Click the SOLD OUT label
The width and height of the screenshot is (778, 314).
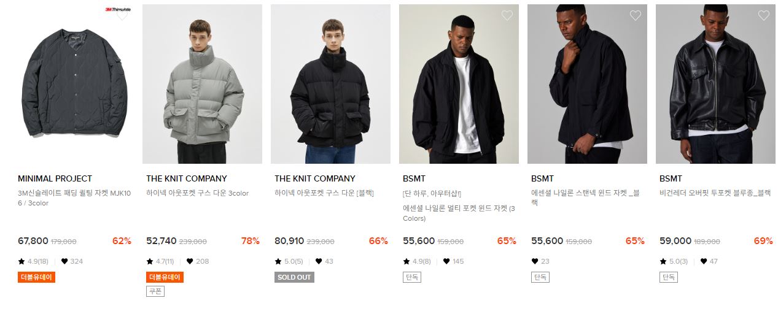point(294,277)
